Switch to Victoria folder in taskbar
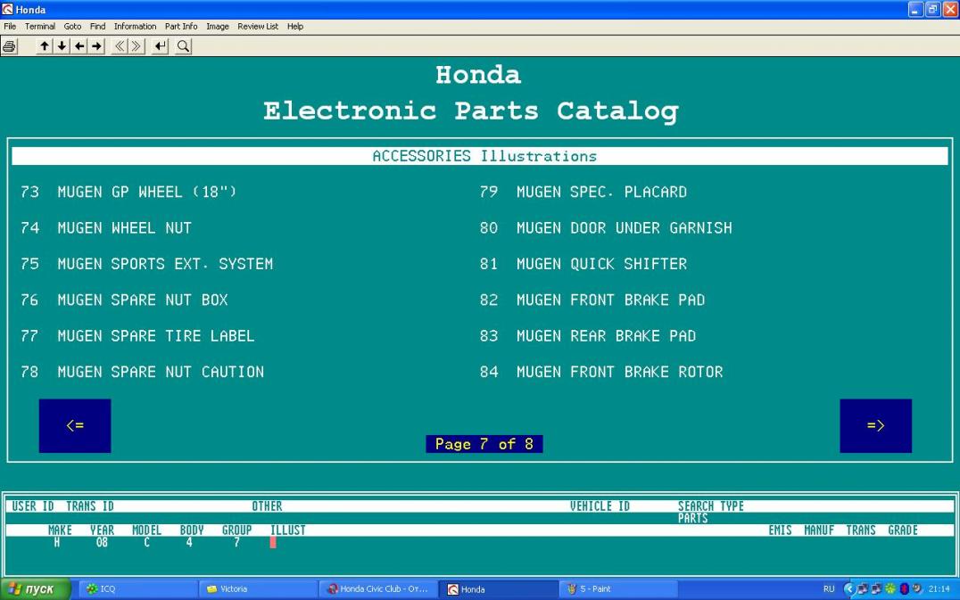 coord(258,589)
